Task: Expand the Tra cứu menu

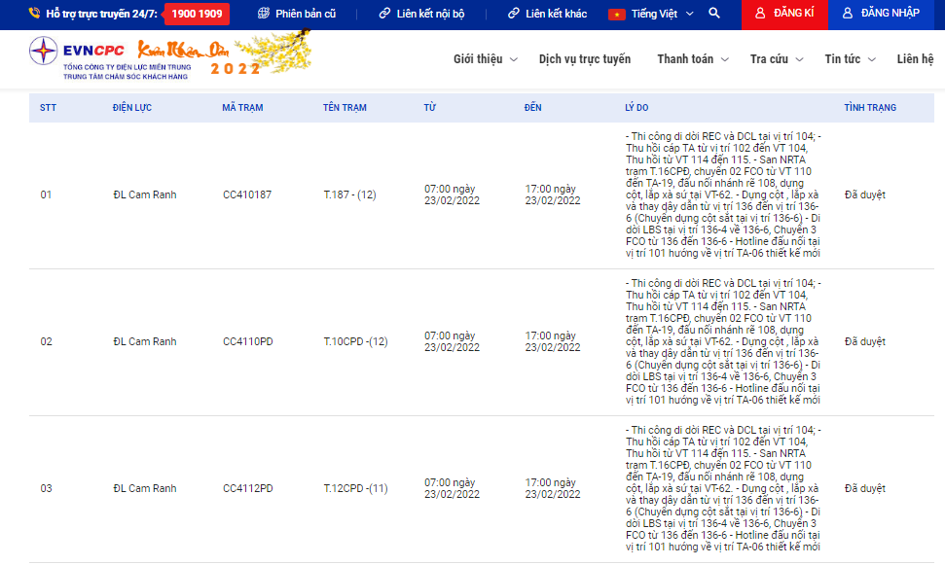Action: click(x=777, y=59)
